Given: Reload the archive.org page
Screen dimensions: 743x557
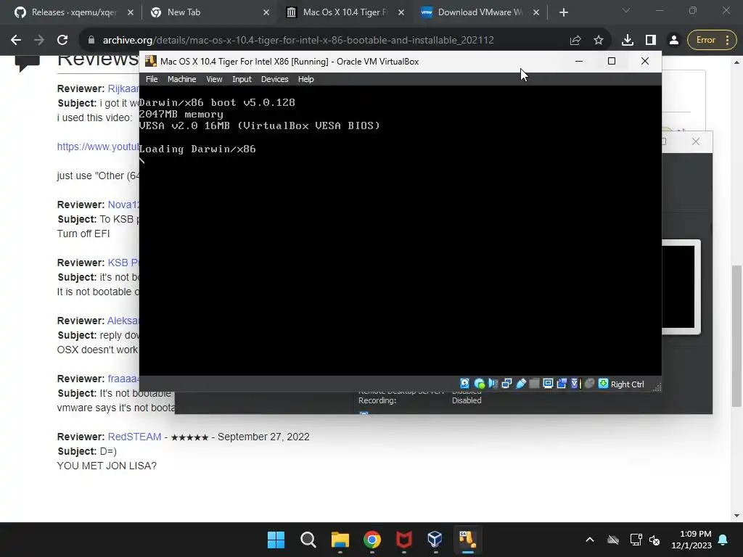Looking at the screenshot, I should [62, 40].
